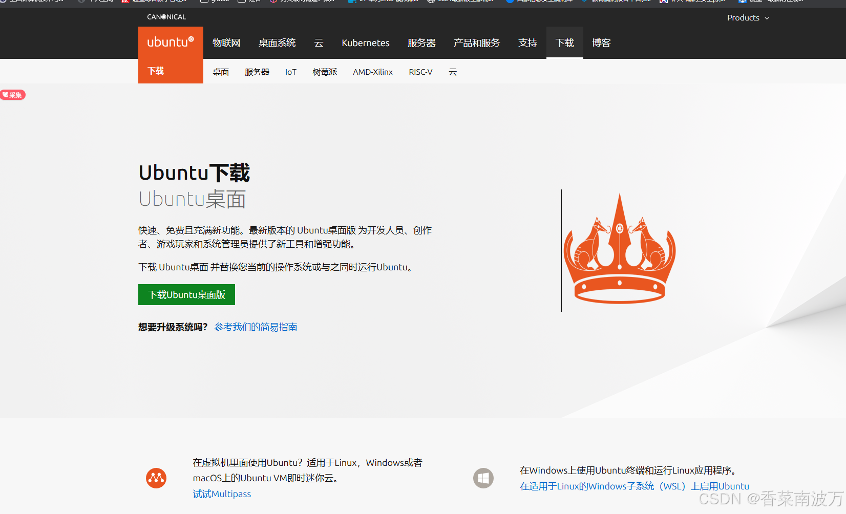Go to RISC-V download section

pyautogui.click(x=420, y=72)
